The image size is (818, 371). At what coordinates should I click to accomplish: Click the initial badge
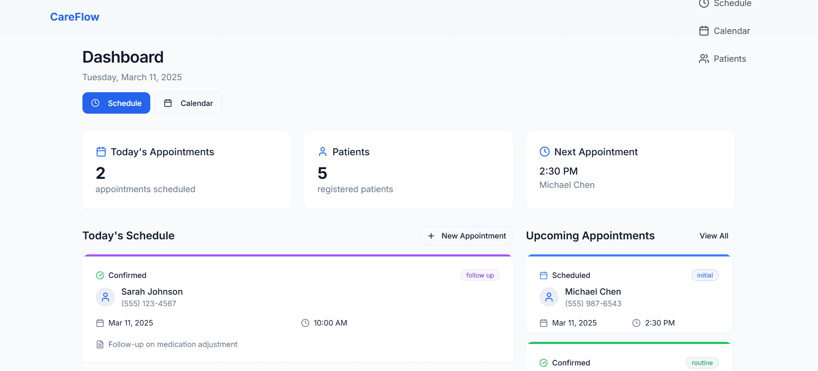coord(705,275)
